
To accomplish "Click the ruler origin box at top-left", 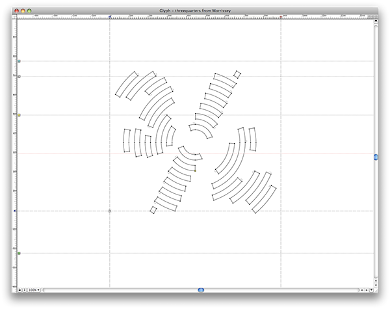I will pos(14,17).
